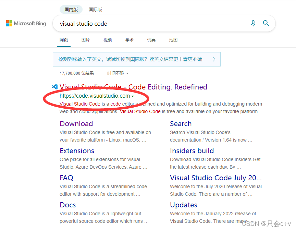Image resolution: width=296 pixels, height=230 pixels.
Task: Click the Microsoft Bing logo
Action: point(26,23)
